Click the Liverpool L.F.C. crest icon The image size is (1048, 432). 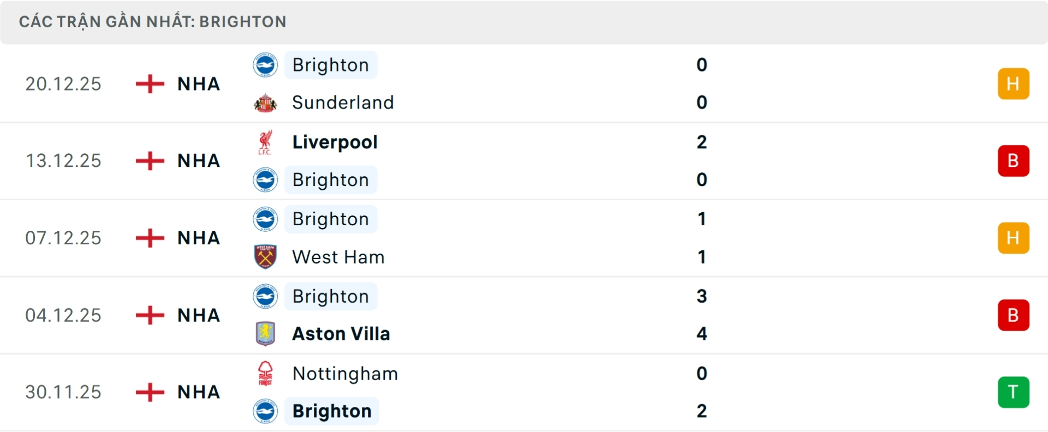coord(266,142)
